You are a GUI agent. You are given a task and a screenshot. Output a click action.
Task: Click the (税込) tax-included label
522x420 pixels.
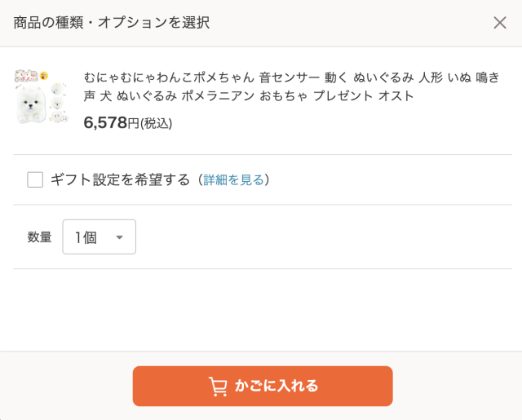[x=157, y=123]
